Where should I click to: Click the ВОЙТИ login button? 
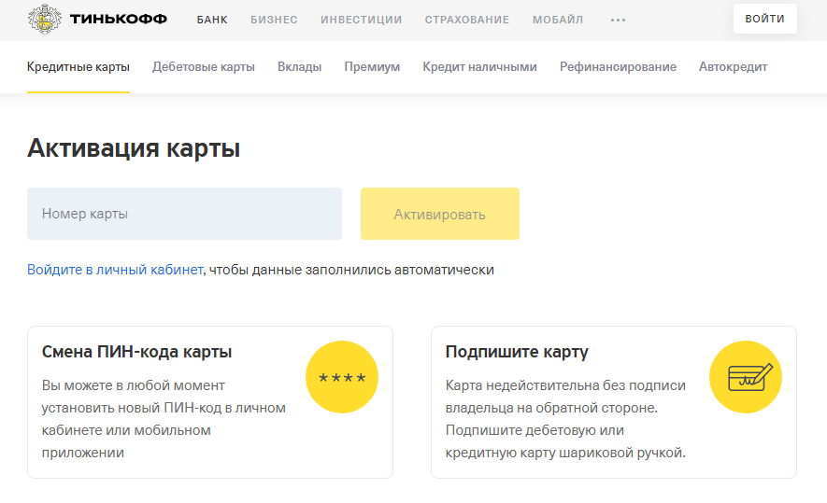[764, 19]
